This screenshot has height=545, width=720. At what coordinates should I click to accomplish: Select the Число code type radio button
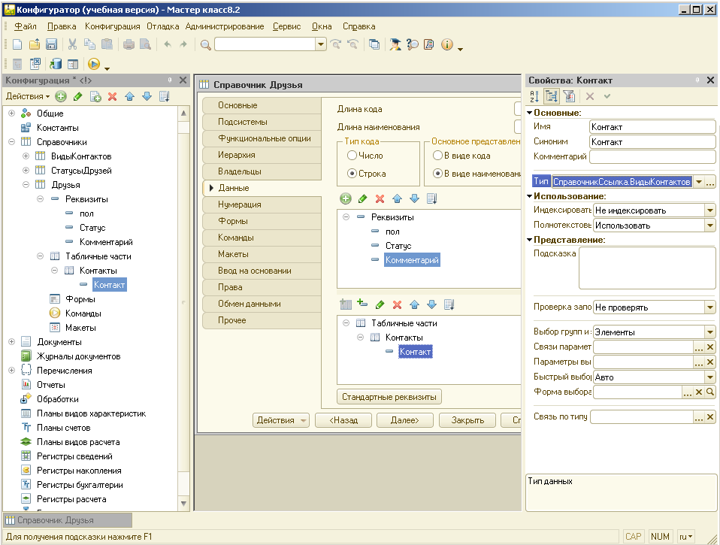(x=352, y=156)
